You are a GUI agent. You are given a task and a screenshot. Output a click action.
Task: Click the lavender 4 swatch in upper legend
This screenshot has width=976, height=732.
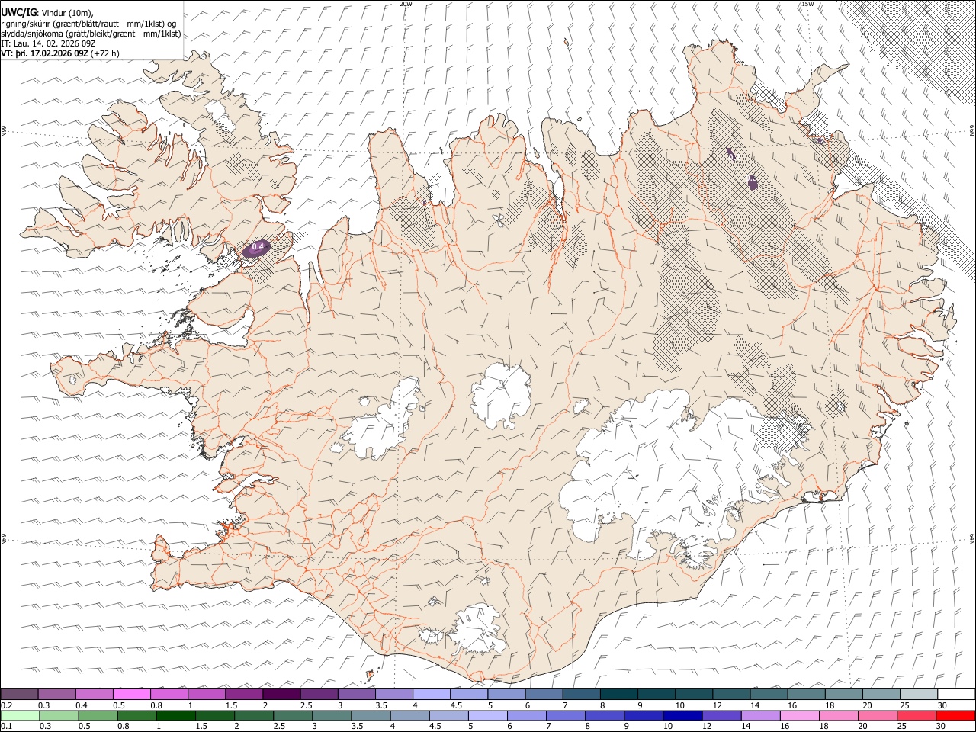(432, 694)
